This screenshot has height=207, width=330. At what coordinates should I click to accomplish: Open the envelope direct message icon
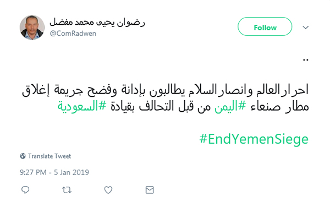(x=150, y=190)
